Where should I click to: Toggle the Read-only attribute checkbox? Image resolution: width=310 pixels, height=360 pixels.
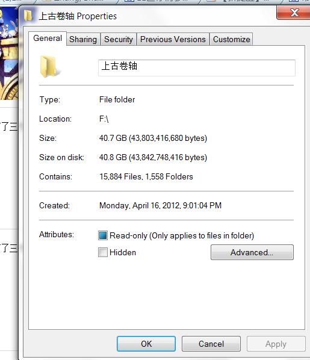tap(103, 235)
